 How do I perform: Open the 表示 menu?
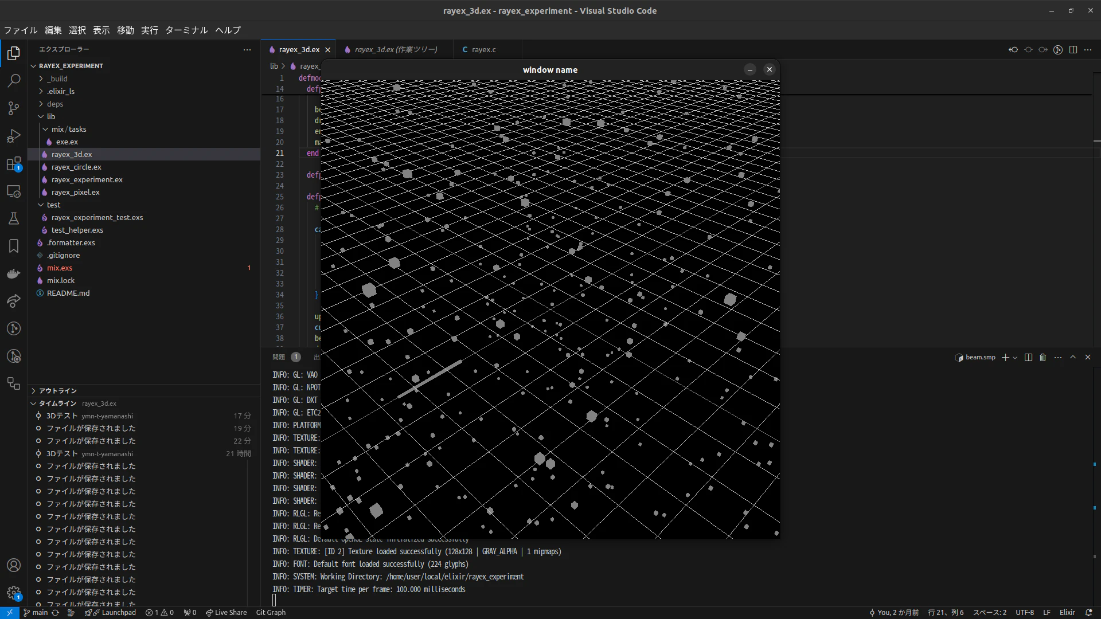tap(101, 30)
